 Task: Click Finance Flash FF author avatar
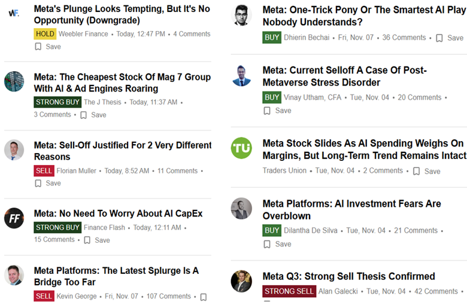[x=14, y=218]
